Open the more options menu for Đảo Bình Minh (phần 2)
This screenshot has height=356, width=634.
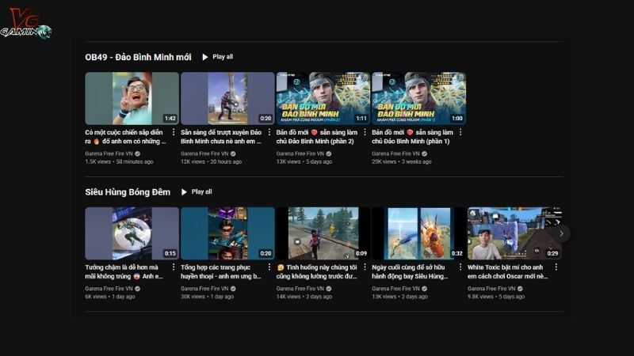pos(365,132)
